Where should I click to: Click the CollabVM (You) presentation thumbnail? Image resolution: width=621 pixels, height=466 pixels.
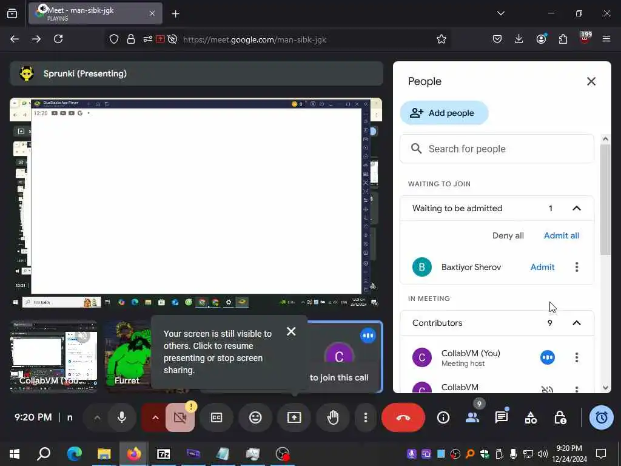coord(53,356)
